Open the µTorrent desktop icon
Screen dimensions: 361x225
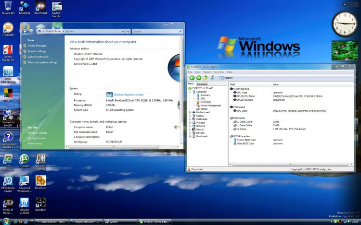pyautogui.click(x=25, y=161)
